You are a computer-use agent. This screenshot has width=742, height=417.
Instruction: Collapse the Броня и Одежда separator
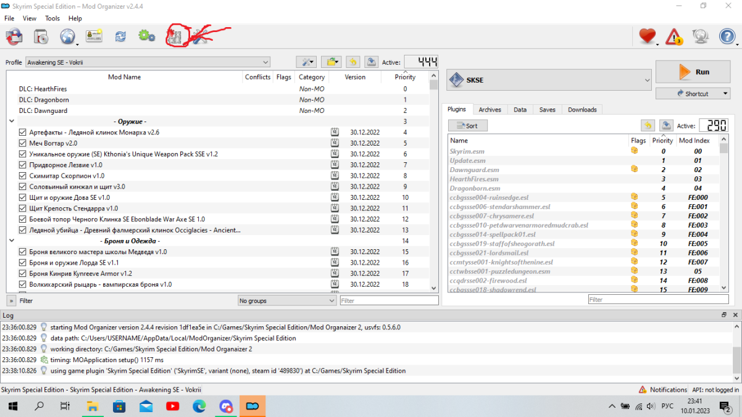[12, 241]
